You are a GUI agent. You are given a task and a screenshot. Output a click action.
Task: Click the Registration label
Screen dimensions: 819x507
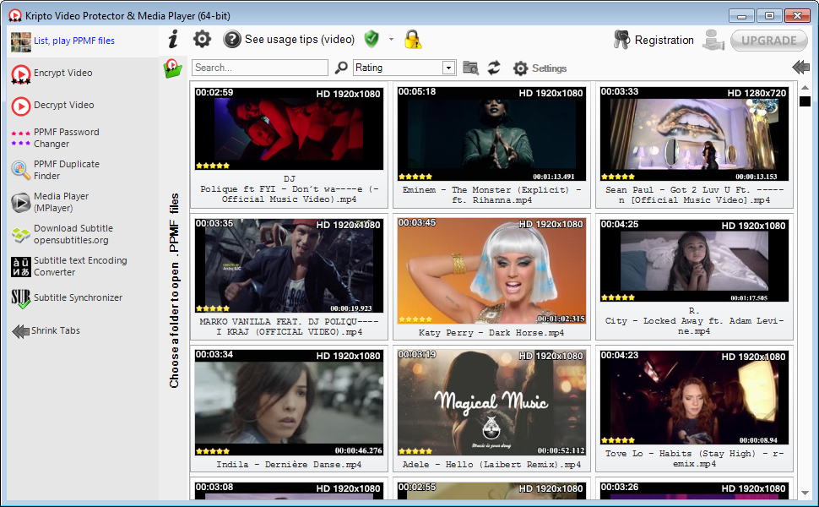[664, 41]
